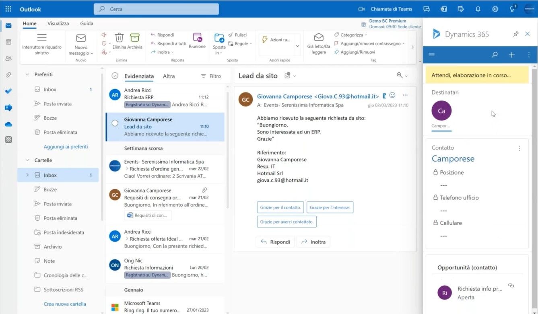Open the Settings gear icon
Image resolution: width=538 pixels, height=314 pixels.
495,8
